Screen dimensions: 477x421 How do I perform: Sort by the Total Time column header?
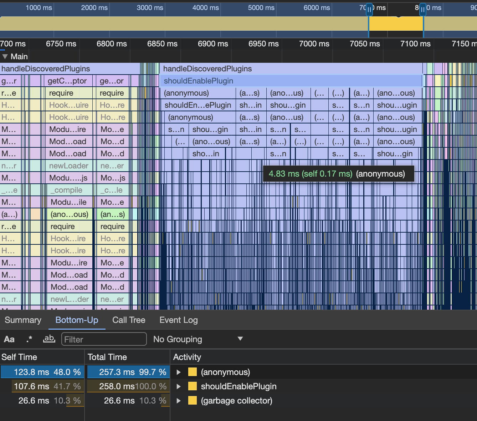tap(127, 357)
